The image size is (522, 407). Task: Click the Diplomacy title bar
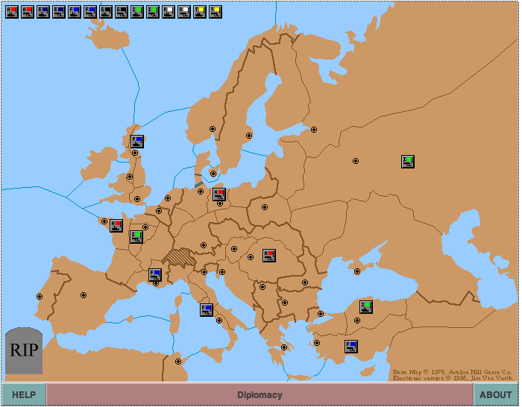click(x=260, y=394)
